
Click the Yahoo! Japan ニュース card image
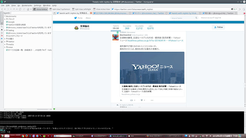[x=152, y=68]
